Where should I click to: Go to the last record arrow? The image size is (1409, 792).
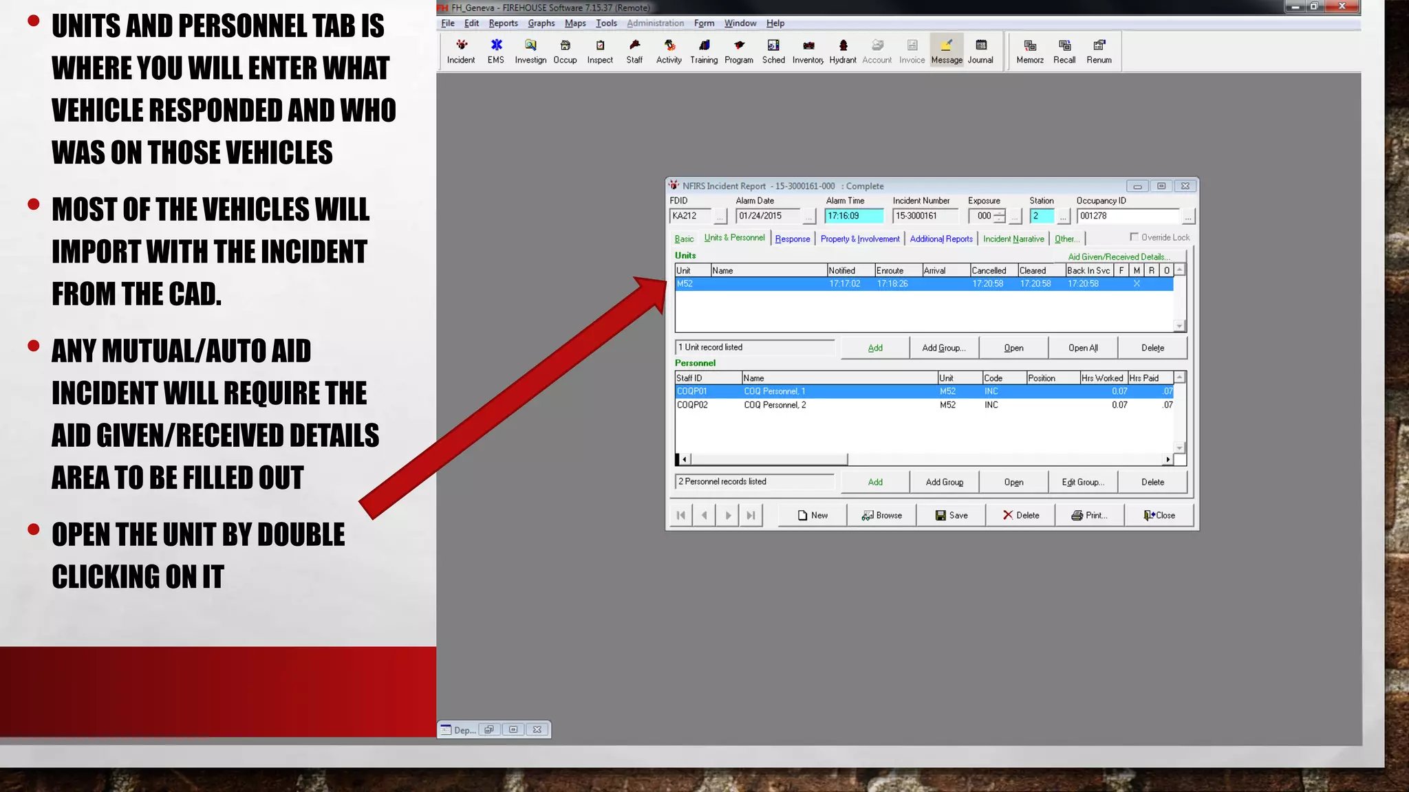pos(751,515)
